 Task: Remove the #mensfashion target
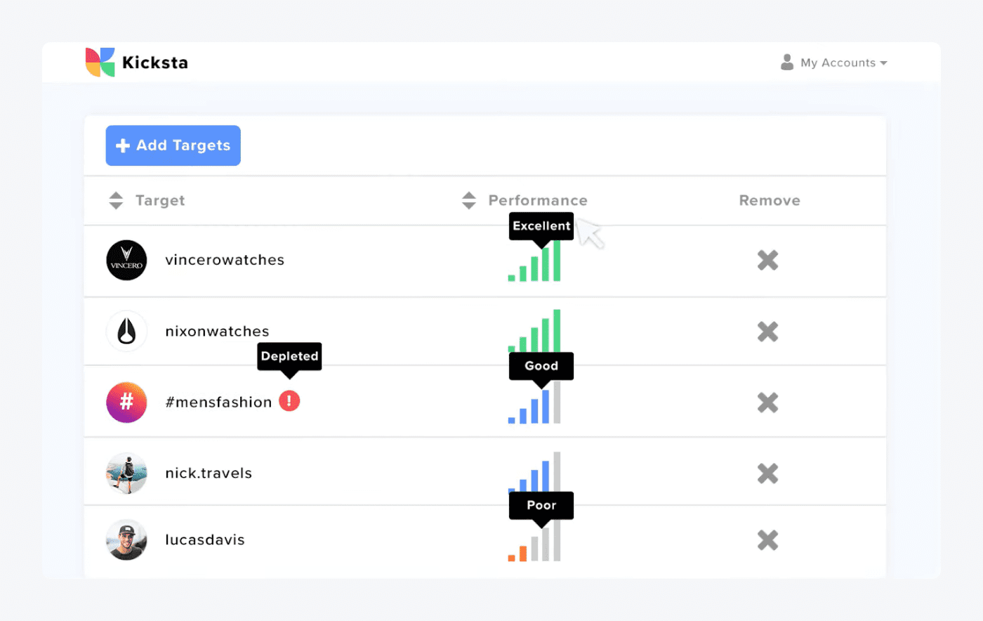pyautogui.click(x=767, y=403)
